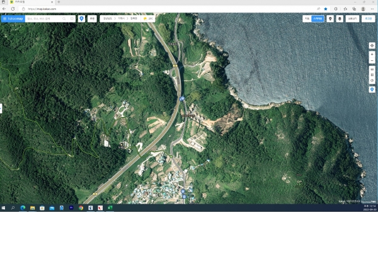Zoom out with the minus button
The image size is (378, 264).
pyautogui.click(x=372, y=62)
